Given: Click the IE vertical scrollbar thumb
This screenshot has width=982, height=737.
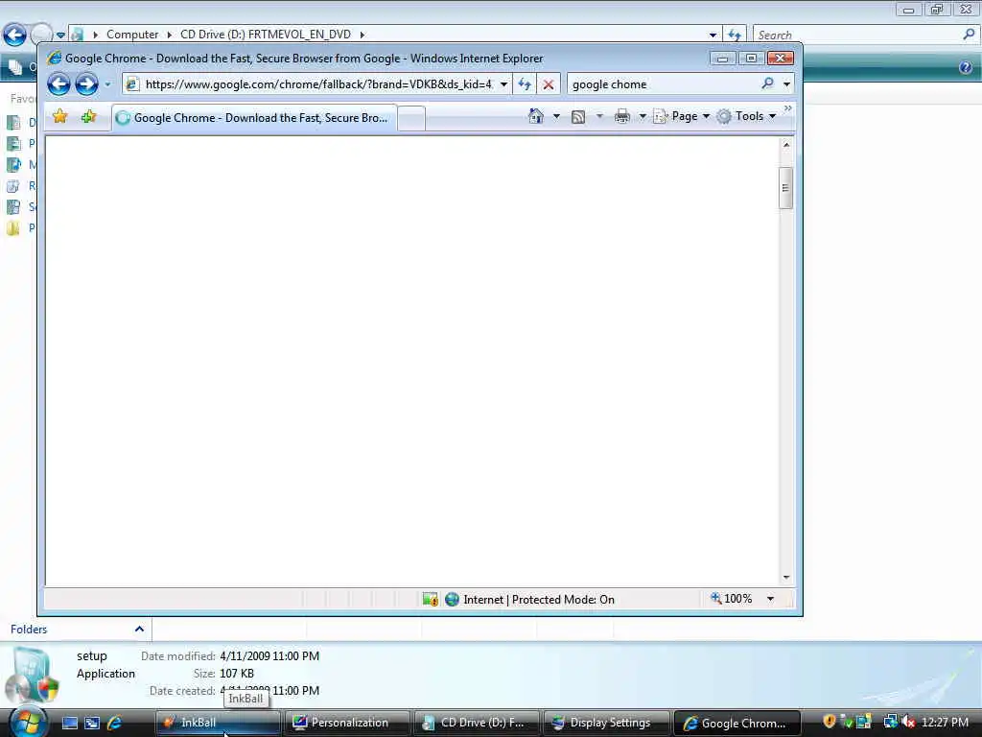Looking at the screenshot, I should 786,187.
